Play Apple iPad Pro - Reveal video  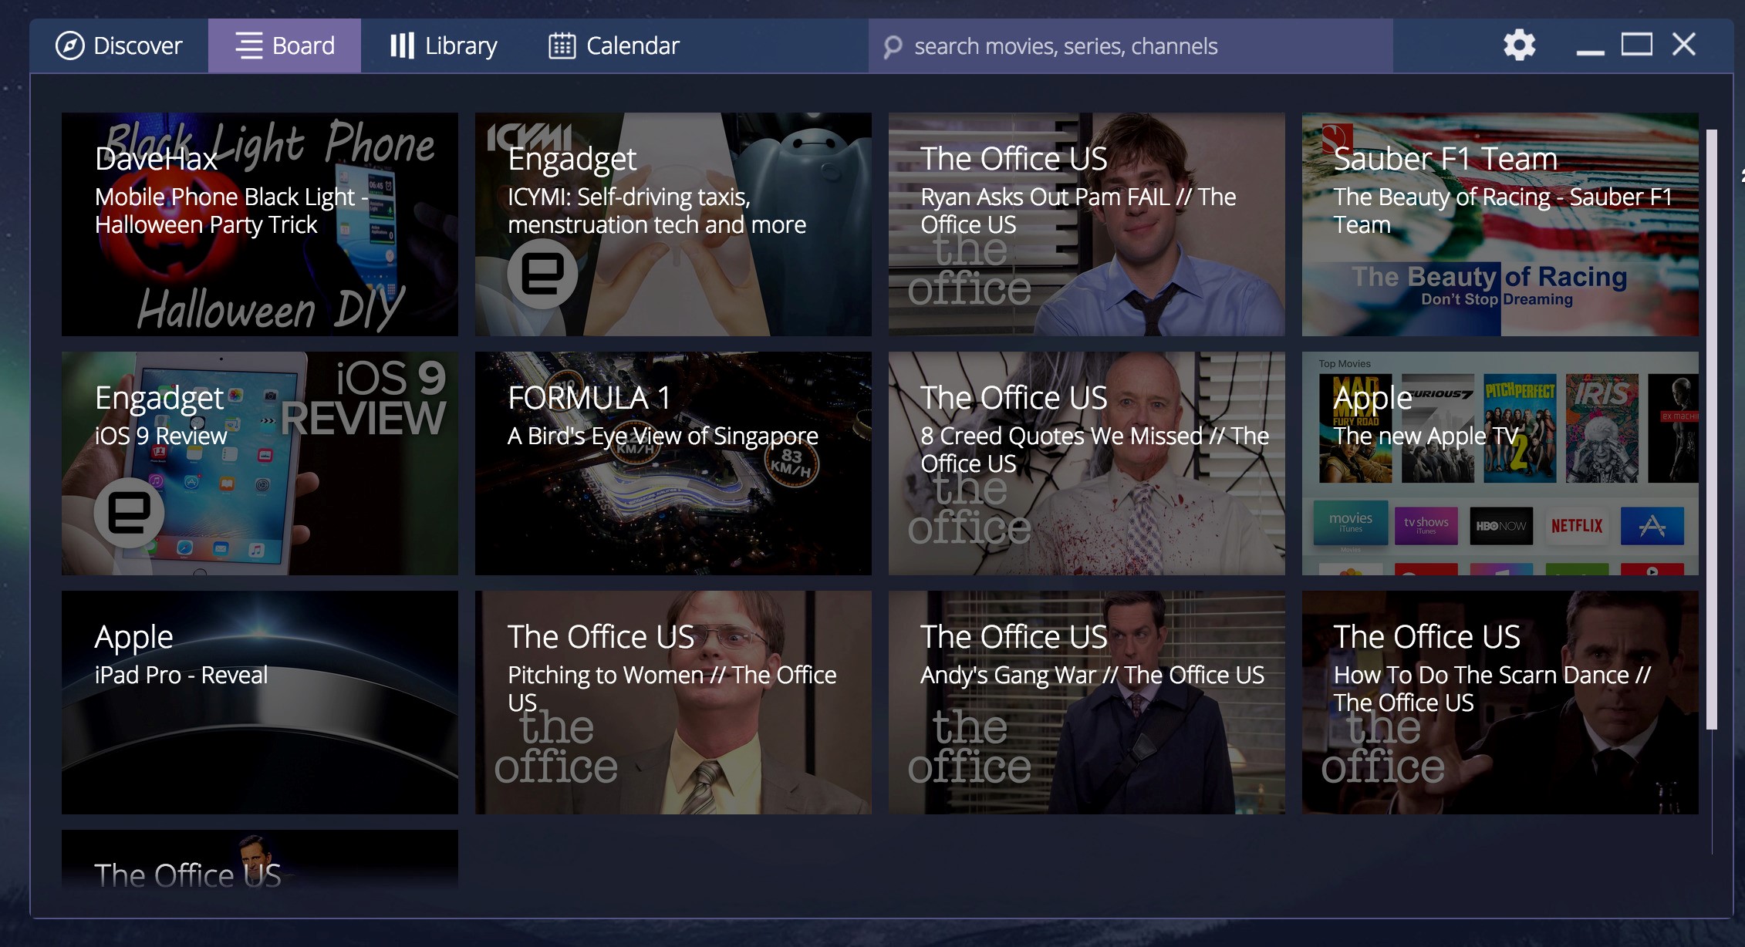[259, 703]
